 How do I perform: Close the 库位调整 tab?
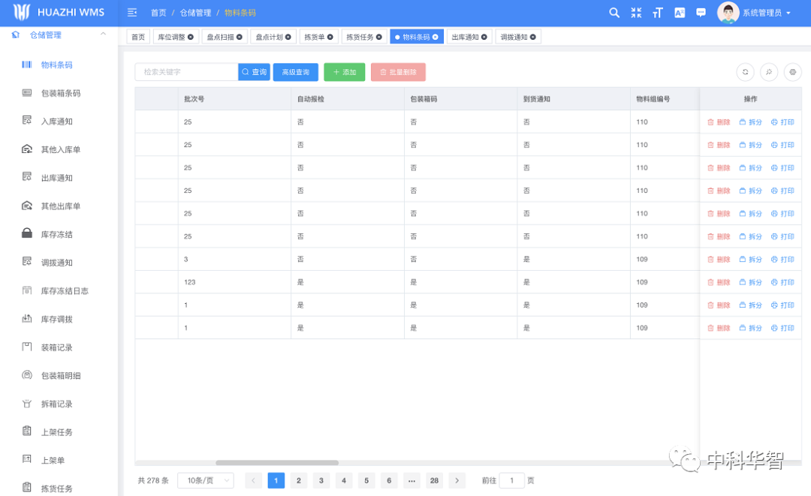191,37
